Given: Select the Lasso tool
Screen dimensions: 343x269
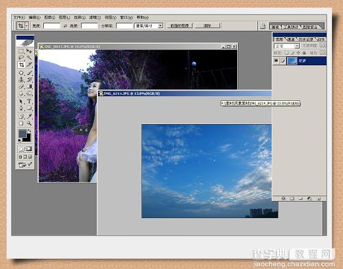Looking at the screenshot, I should tap(21, 58).
